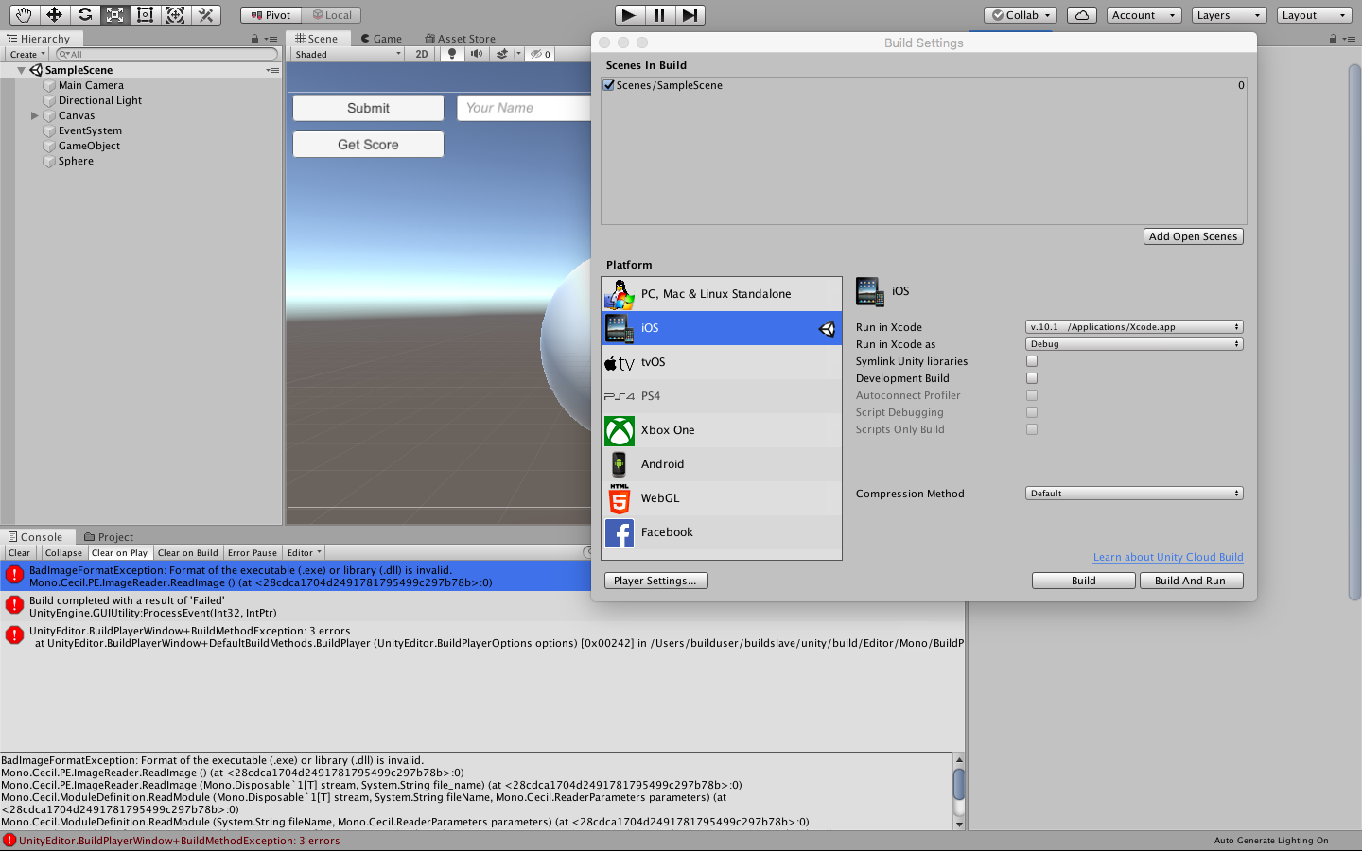Select the Facebook platform
Image resolution: width=1362 pixels, height=851 pixels.
[x=722, y=532]
